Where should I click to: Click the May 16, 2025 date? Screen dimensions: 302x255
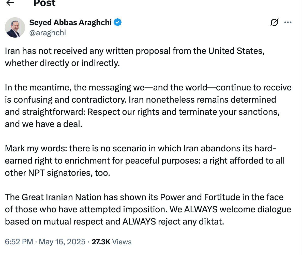pyautogui.click(x=62, y=242)
